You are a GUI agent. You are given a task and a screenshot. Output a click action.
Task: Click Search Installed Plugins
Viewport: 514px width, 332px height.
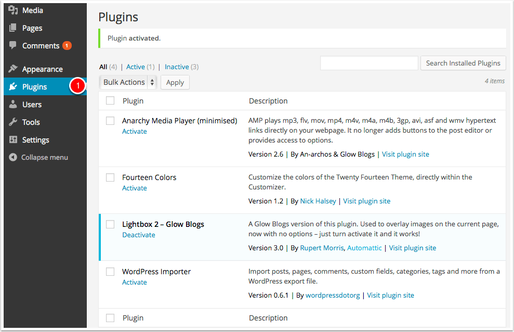(463, 63)
